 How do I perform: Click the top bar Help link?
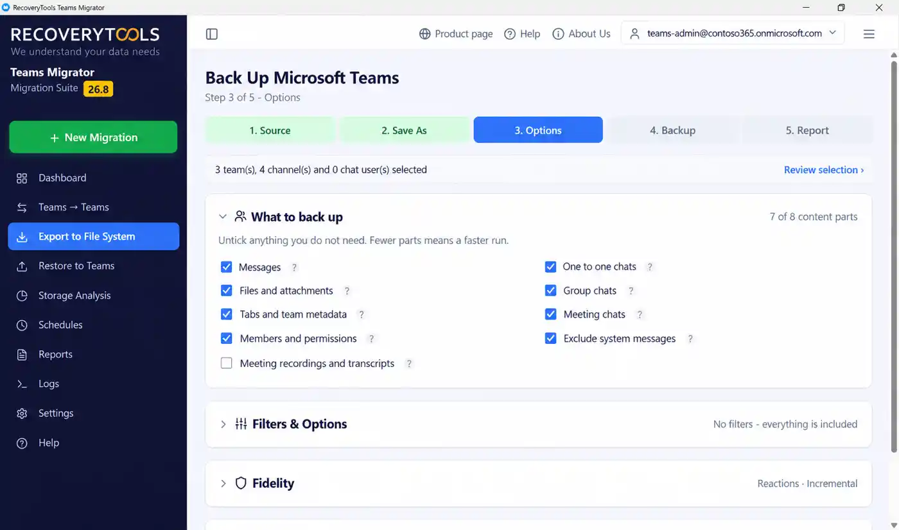coord(522,34)
